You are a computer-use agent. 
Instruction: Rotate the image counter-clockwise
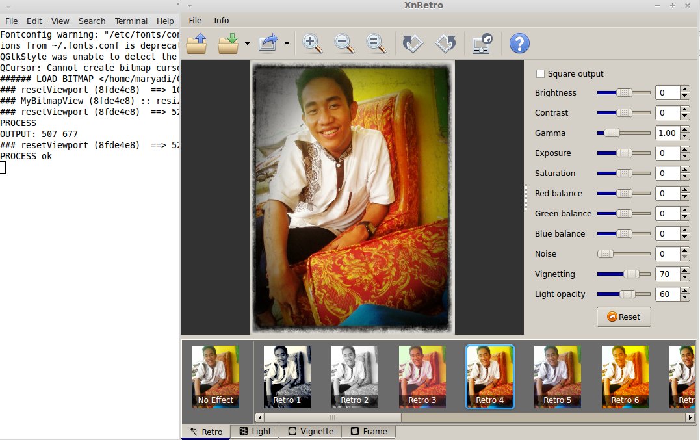point(413,44)
